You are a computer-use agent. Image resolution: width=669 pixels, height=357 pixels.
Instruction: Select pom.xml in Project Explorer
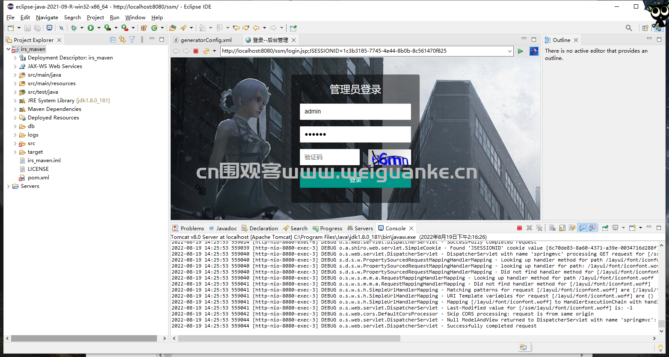point(38,178)
